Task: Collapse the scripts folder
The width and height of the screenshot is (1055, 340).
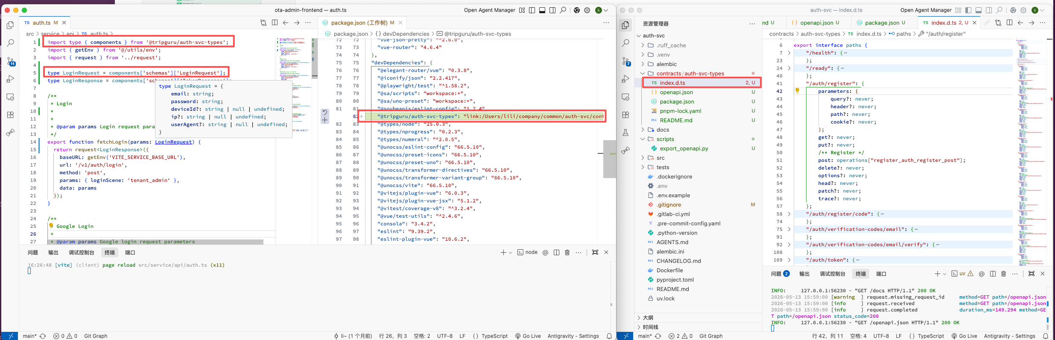Action: tap(643, 139)
